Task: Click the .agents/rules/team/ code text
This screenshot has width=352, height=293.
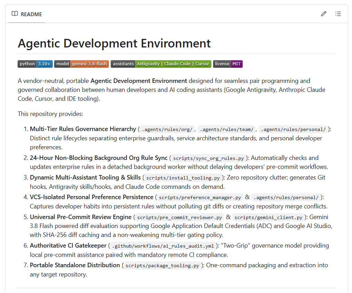Action: pos(227,129)
